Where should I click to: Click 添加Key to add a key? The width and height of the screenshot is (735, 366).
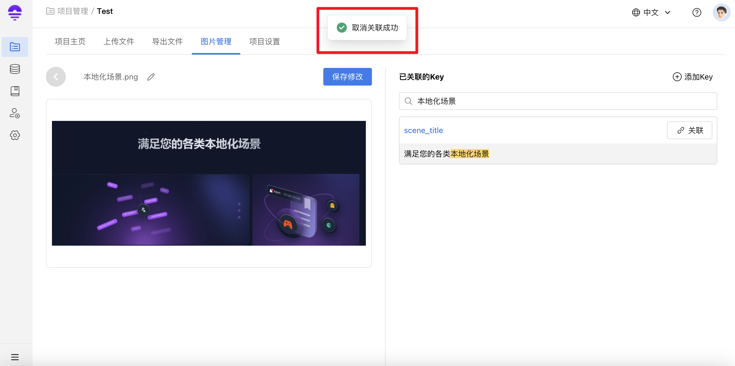click(x=692, y=77)
